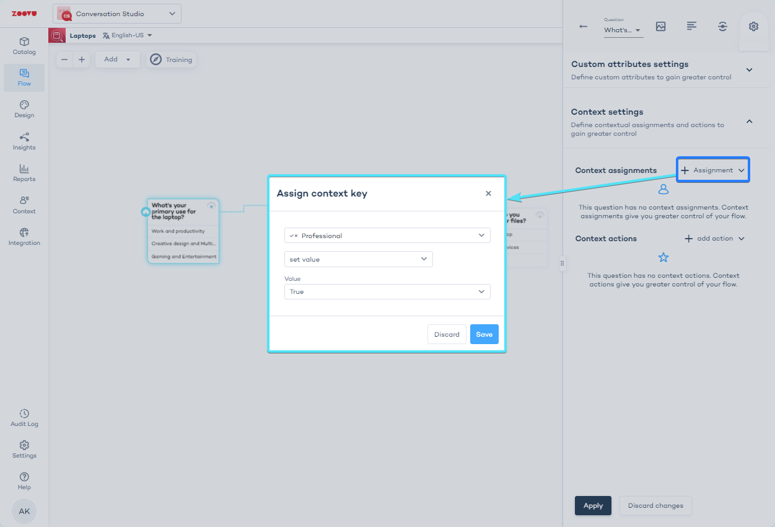
Task: Click the text alignment icon near the gear
Action: coord(691,27)
